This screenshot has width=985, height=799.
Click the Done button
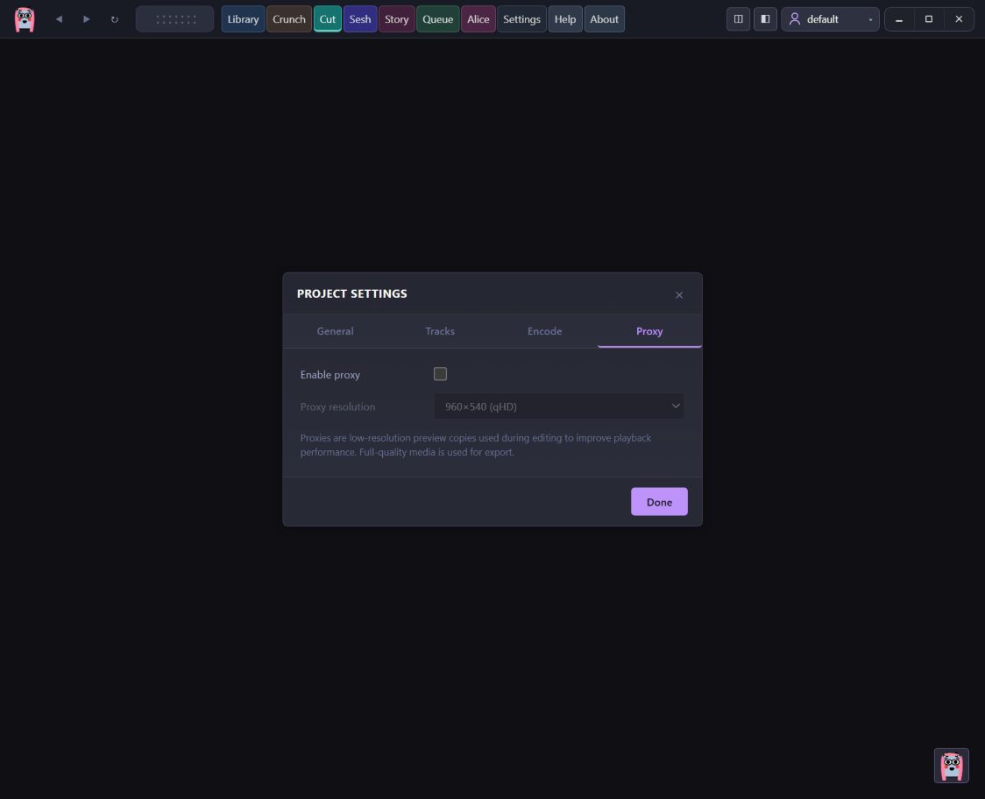point(659,502)
